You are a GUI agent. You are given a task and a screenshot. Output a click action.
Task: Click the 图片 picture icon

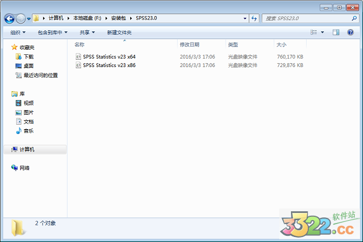[x=18, y=112]
